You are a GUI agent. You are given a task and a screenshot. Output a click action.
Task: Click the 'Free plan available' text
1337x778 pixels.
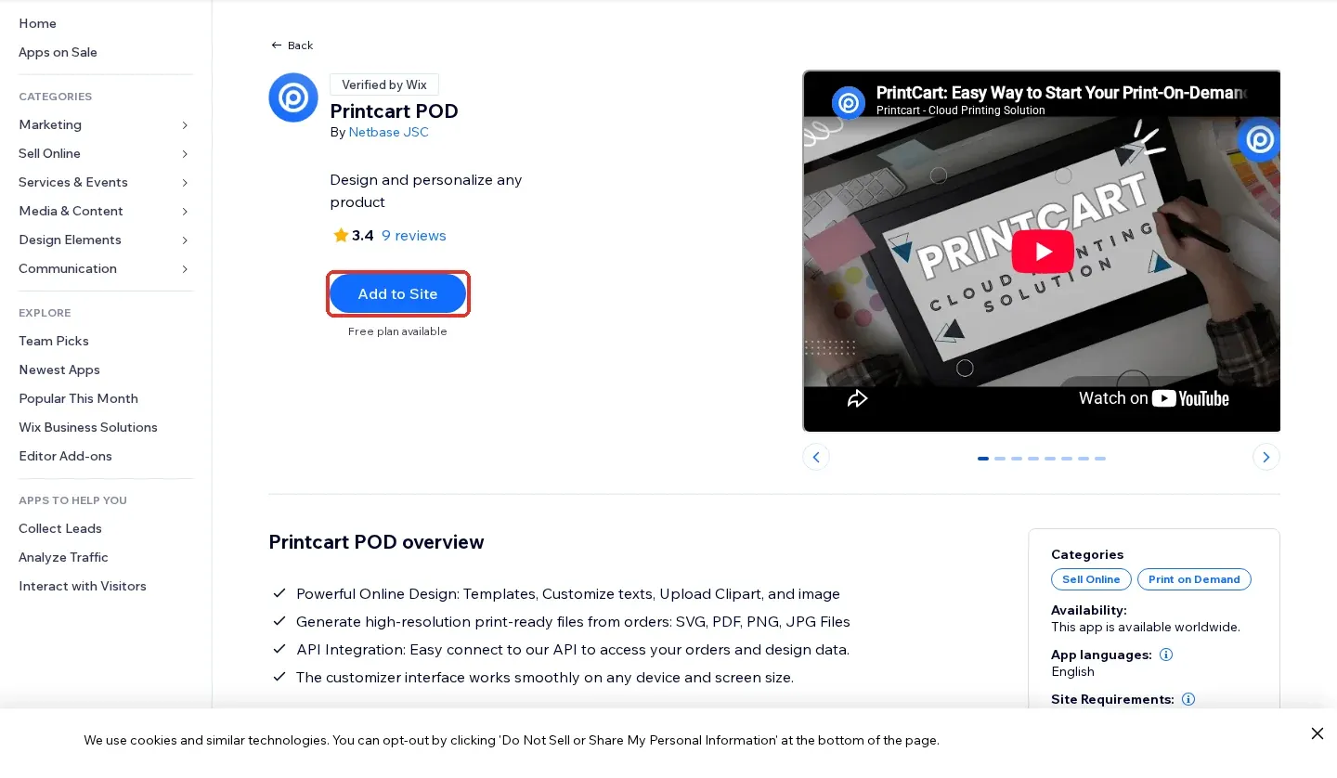point(397,331)
